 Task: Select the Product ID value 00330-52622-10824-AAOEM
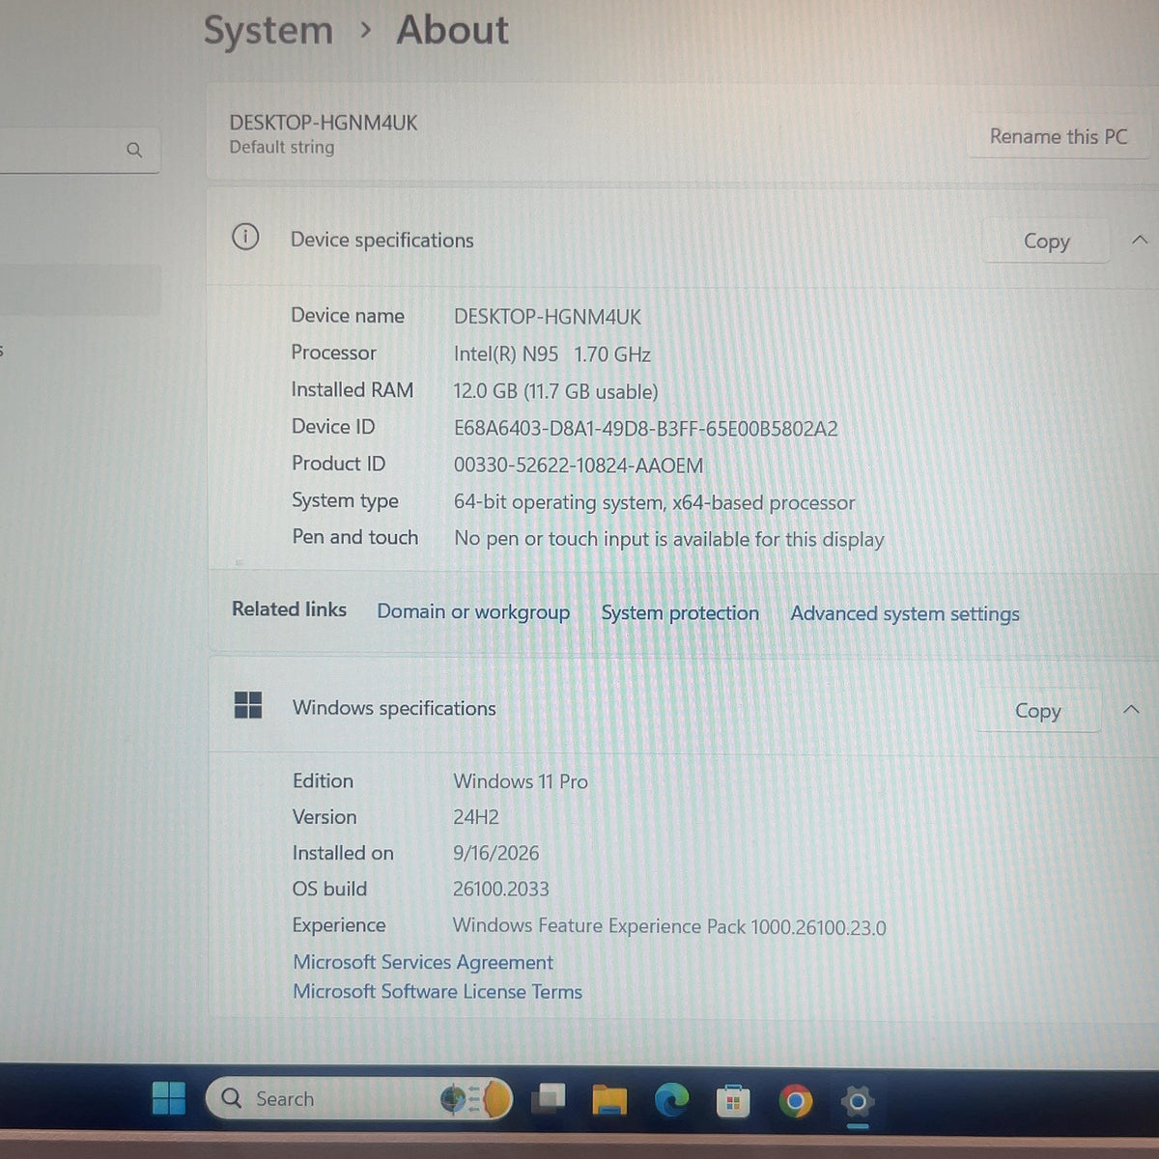[579, 466]
